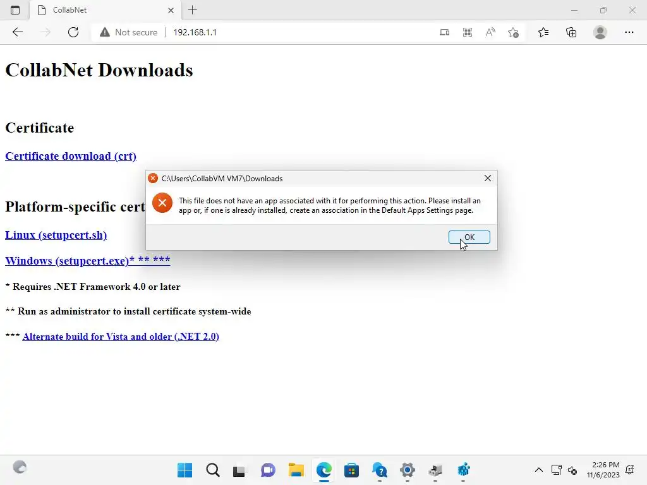Open the Windows (setupcert.exe) link

point(87,261)
